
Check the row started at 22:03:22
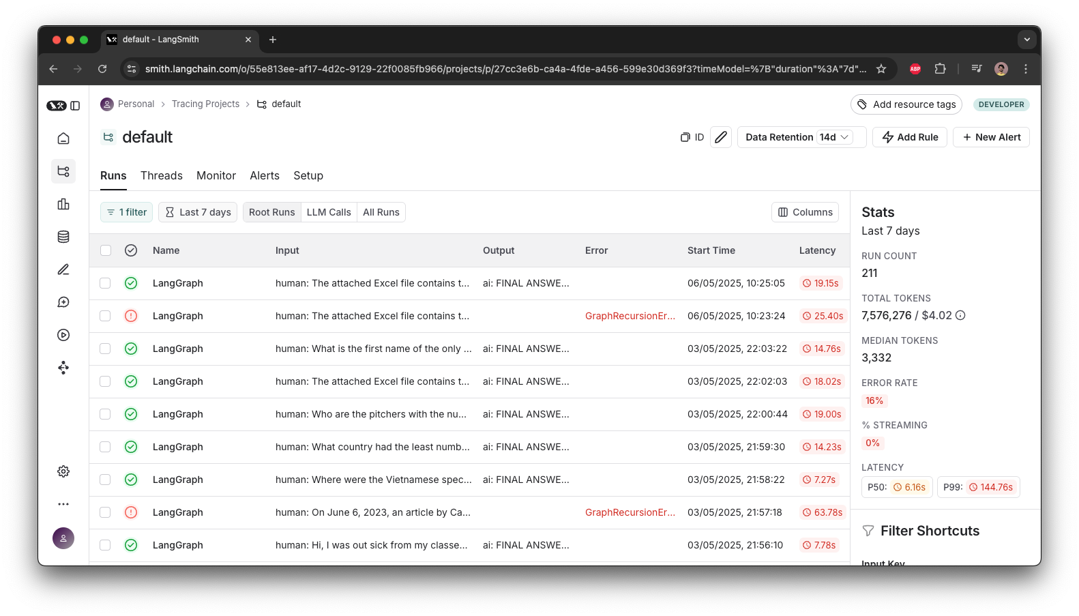[105, 349]
